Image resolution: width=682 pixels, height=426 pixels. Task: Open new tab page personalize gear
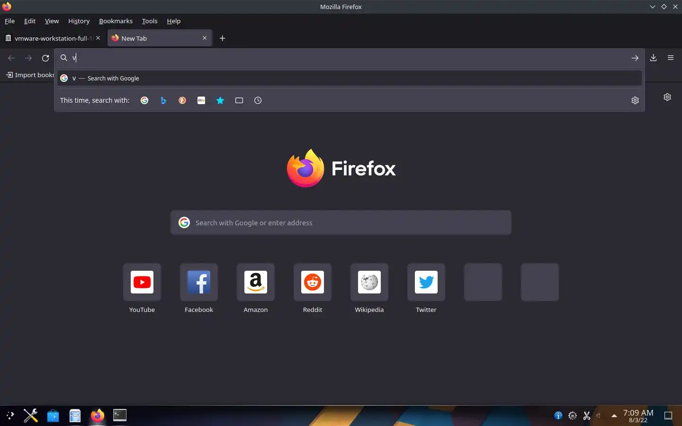point(667,97)
